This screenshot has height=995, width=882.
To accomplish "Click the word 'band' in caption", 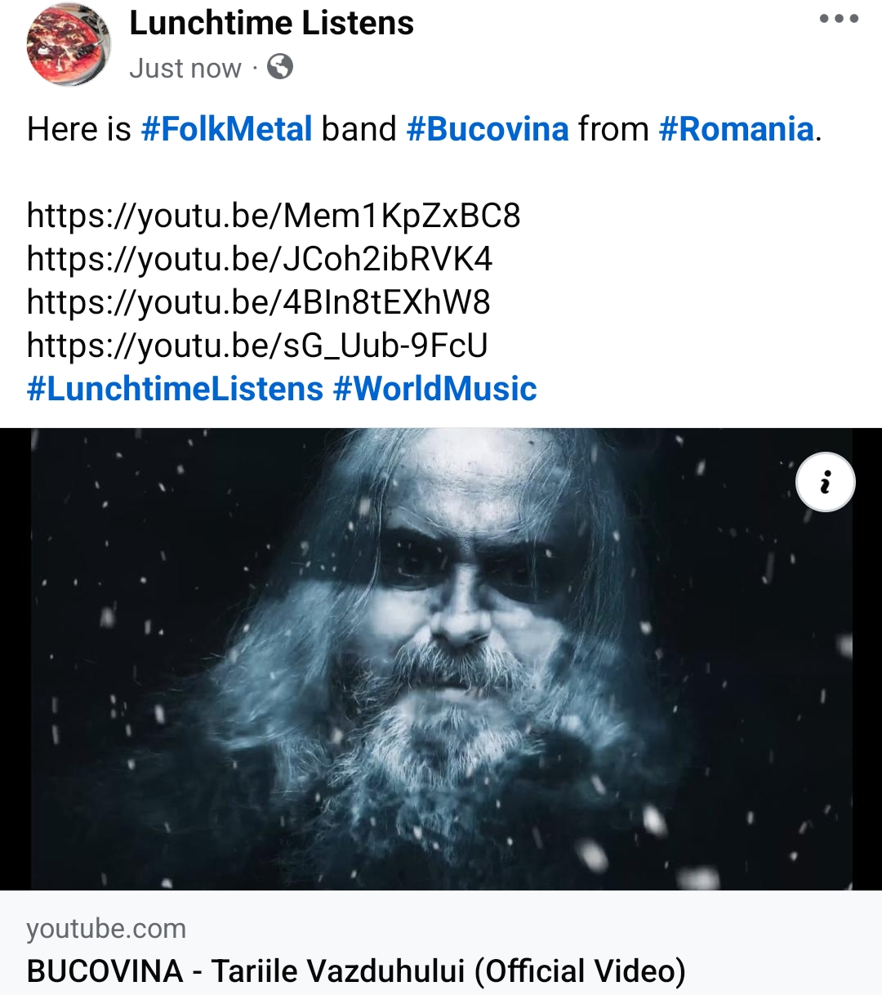I will click(359, 129).
